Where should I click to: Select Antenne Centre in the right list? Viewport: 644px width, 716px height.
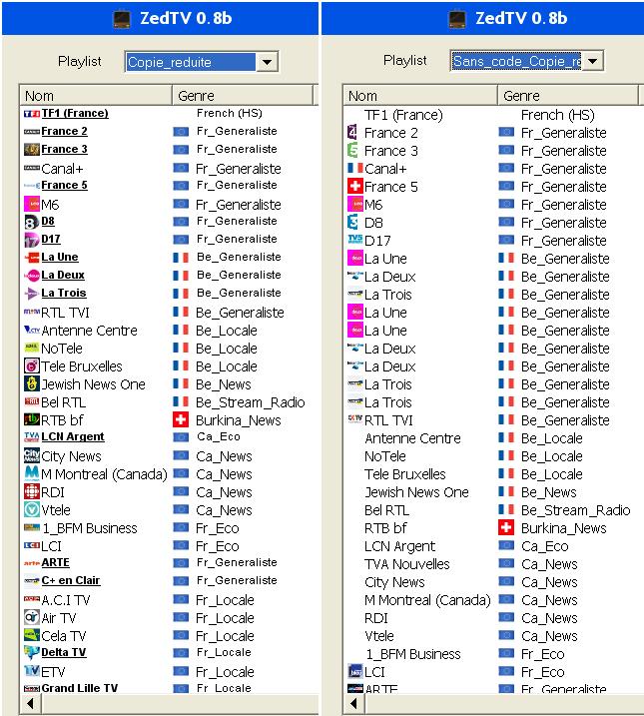tap(412, 438)
